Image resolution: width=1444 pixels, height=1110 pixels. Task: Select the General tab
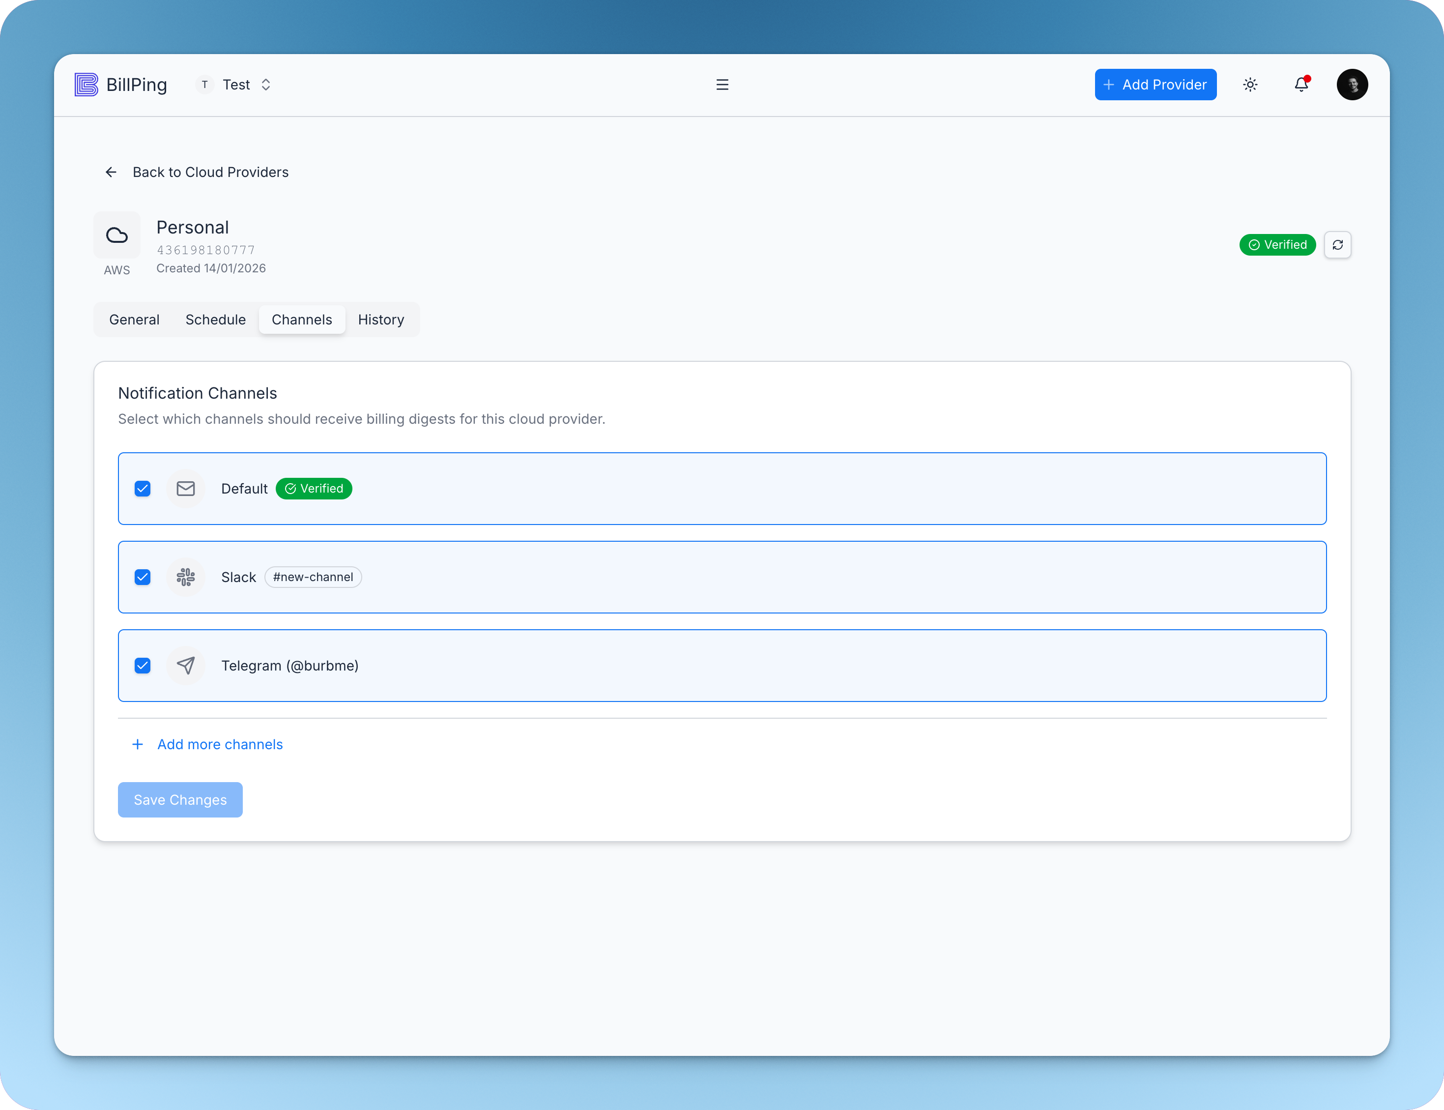click(134, 320)
